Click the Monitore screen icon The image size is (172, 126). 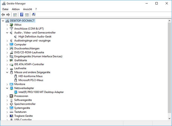click(11, 84)
